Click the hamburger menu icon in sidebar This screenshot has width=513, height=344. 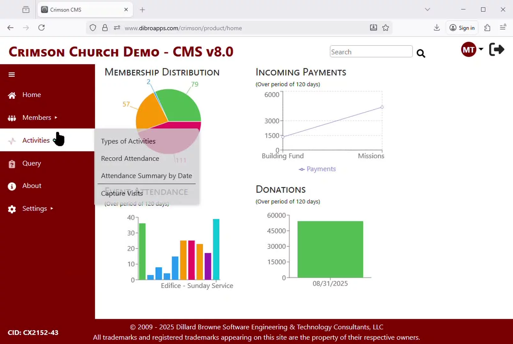point(12,75)
